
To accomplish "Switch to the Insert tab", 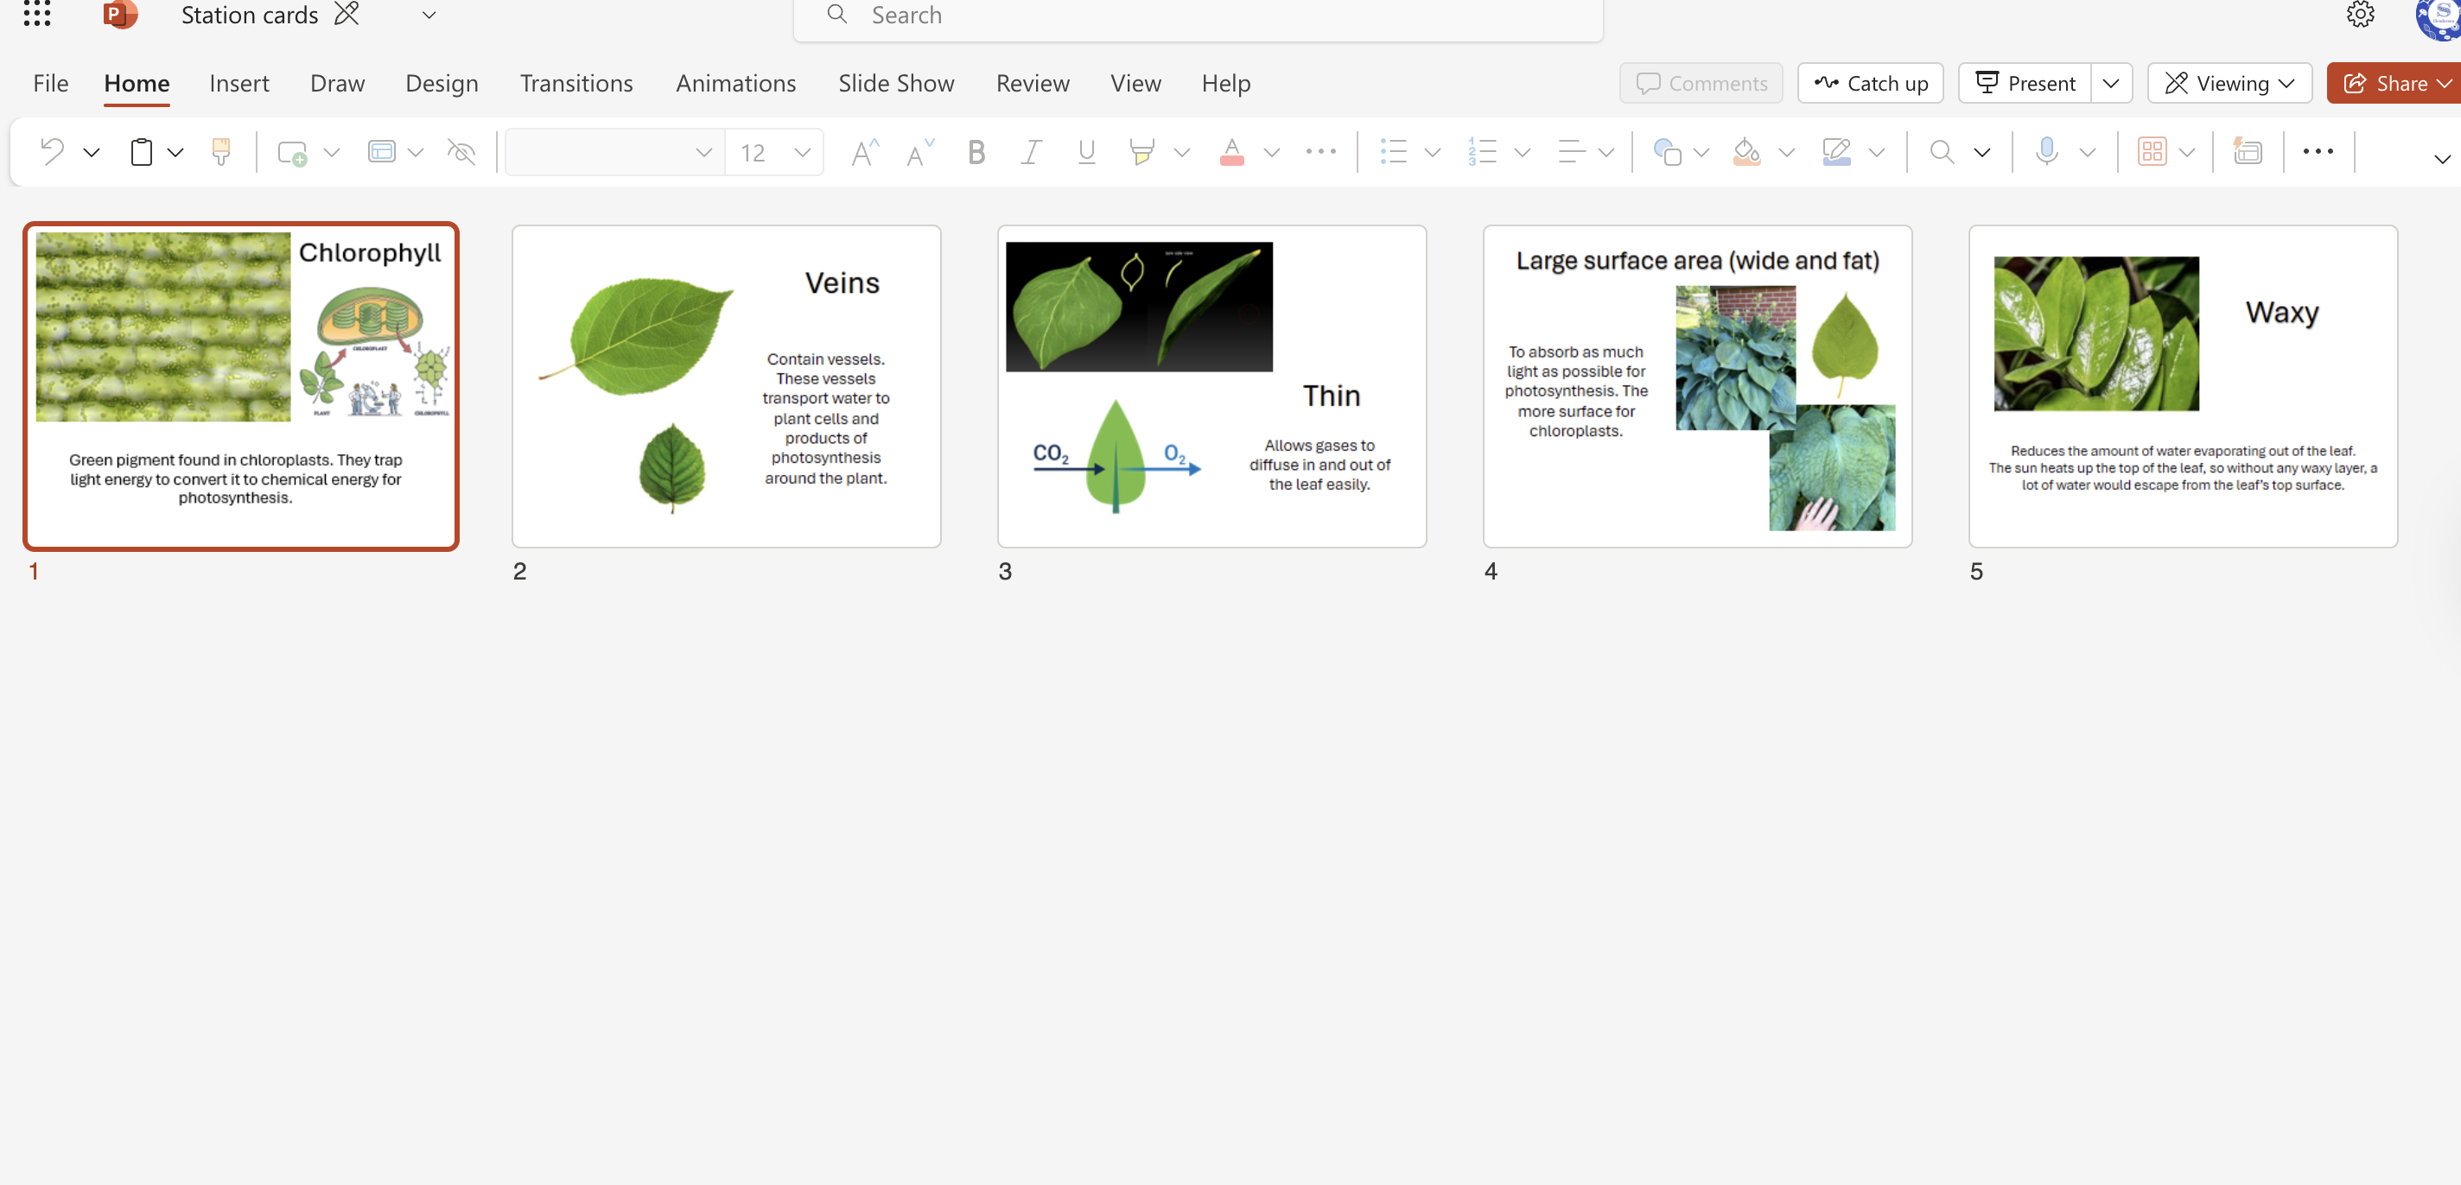I will 238,83.
